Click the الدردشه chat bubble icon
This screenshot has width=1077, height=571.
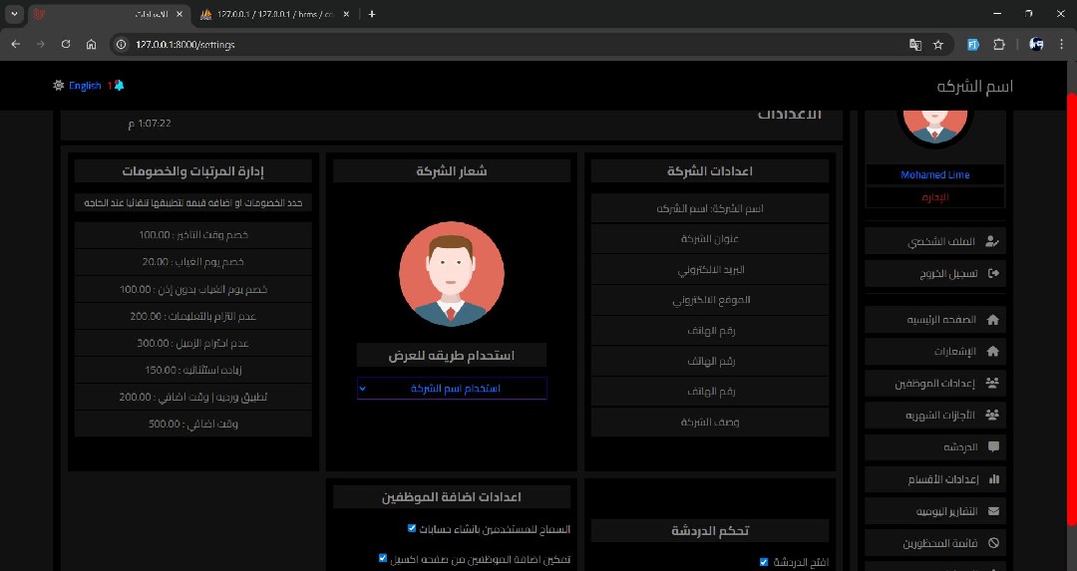click(993, 446)
